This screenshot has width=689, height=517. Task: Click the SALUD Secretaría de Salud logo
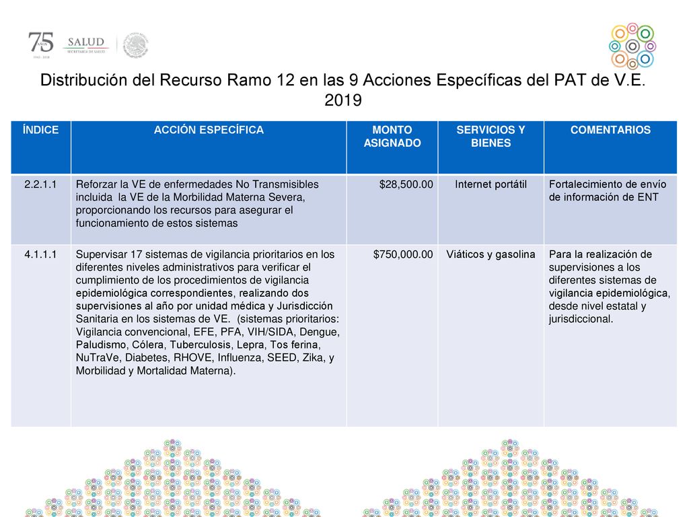click(x=86, y=45)
